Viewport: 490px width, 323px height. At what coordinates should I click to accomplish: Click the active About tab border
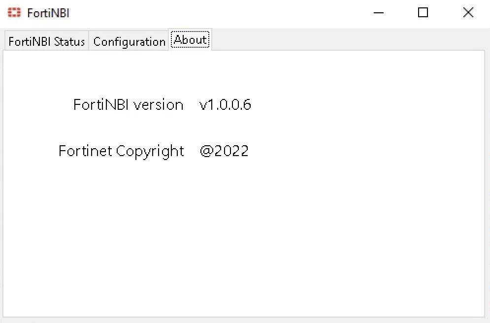(190, 48)
